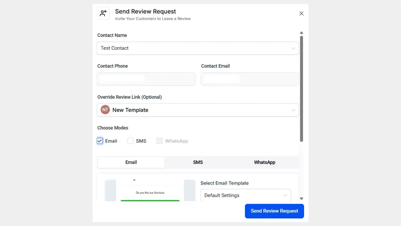Expand the New Template selector
Image resolution: width=401 pixels, height=226 pixels.
coord(198,110)
